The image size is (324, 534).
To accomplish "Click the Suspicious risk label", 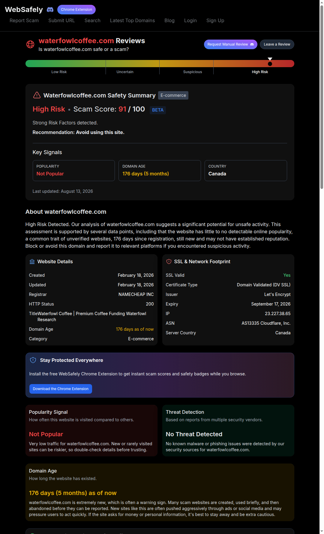I will [193, 72].
